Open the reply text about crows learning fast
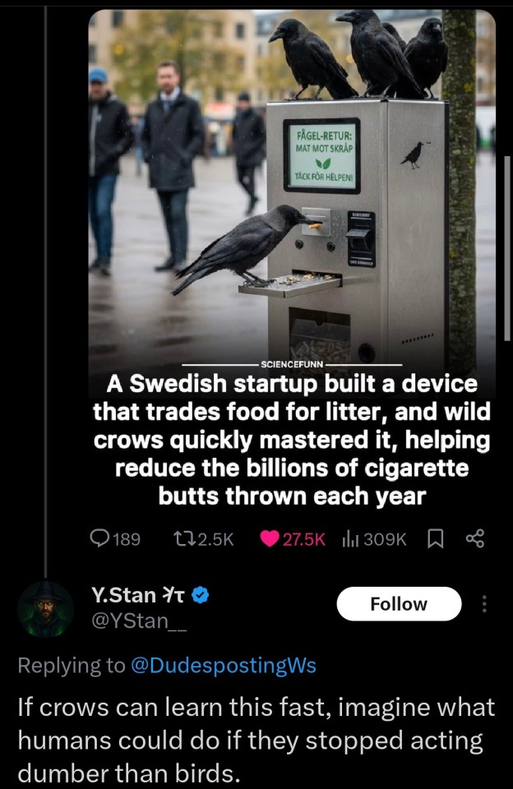The width and height of the screenshot is (513, 789). coord(256,740)
